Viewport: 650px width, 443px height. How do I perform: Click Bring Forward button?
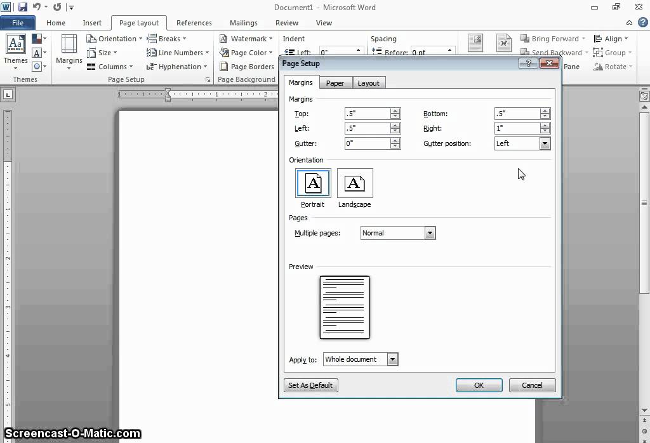click(x=553, y=39)
